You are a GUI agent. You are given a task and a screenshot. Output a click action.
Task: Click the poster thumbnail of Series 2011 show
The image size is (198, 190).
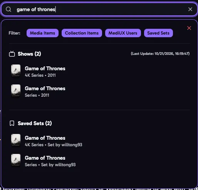(16, 91)
